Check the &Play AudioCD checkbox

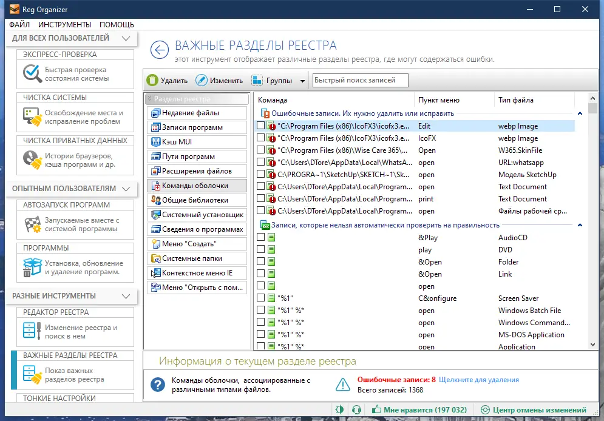[261, 237]
